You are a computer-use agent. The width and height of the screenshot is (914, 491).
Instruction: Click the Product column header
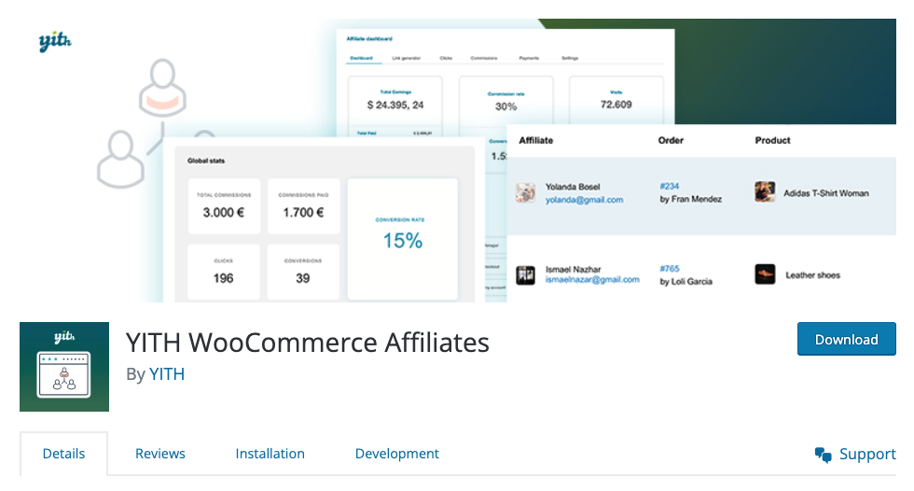tap(772, 140)
